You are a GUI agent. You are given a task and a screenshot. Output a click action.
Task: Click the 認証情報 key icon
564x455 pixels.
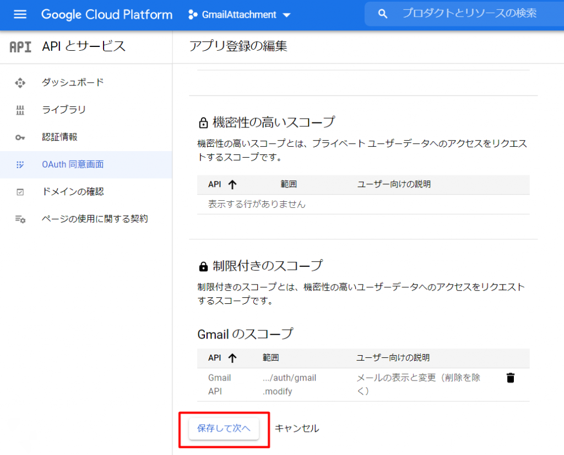pos(20,137)
